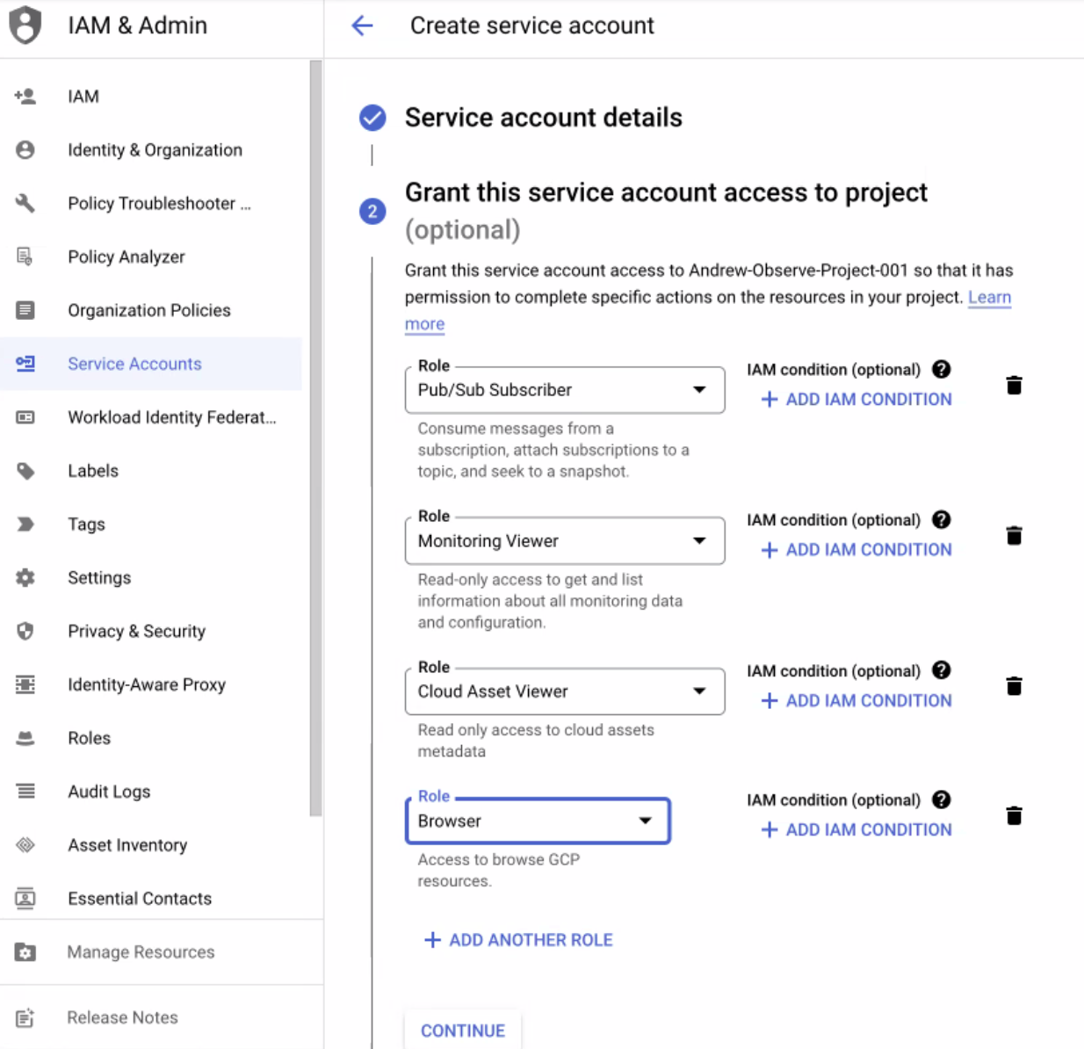This screenshot has height=1049, width=1084.
Task: Click ADD ANOTHER ROLE button
Action: pyautogui.click(x=518, y=940)
